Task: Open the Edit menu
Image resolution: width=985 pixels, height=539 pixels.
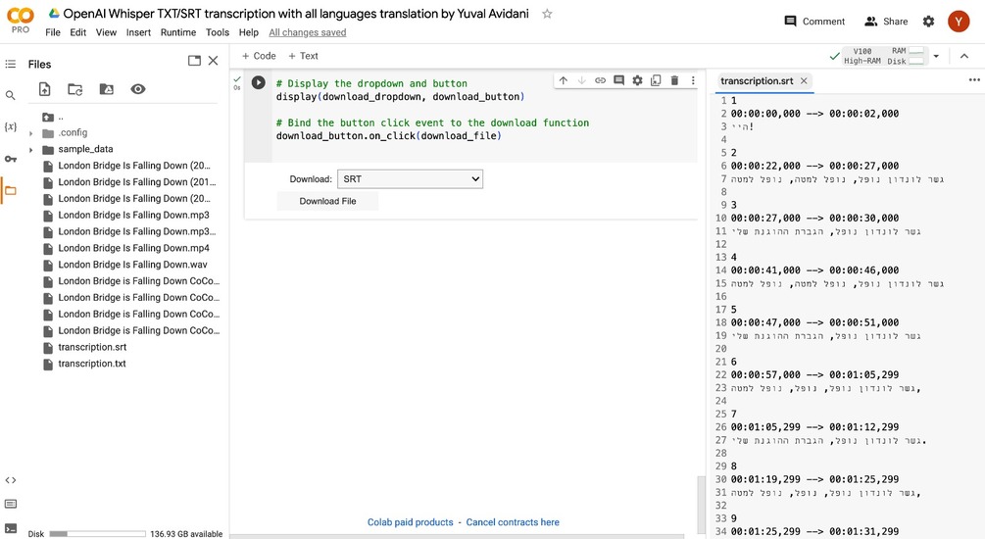Action: tap(77, 32)
